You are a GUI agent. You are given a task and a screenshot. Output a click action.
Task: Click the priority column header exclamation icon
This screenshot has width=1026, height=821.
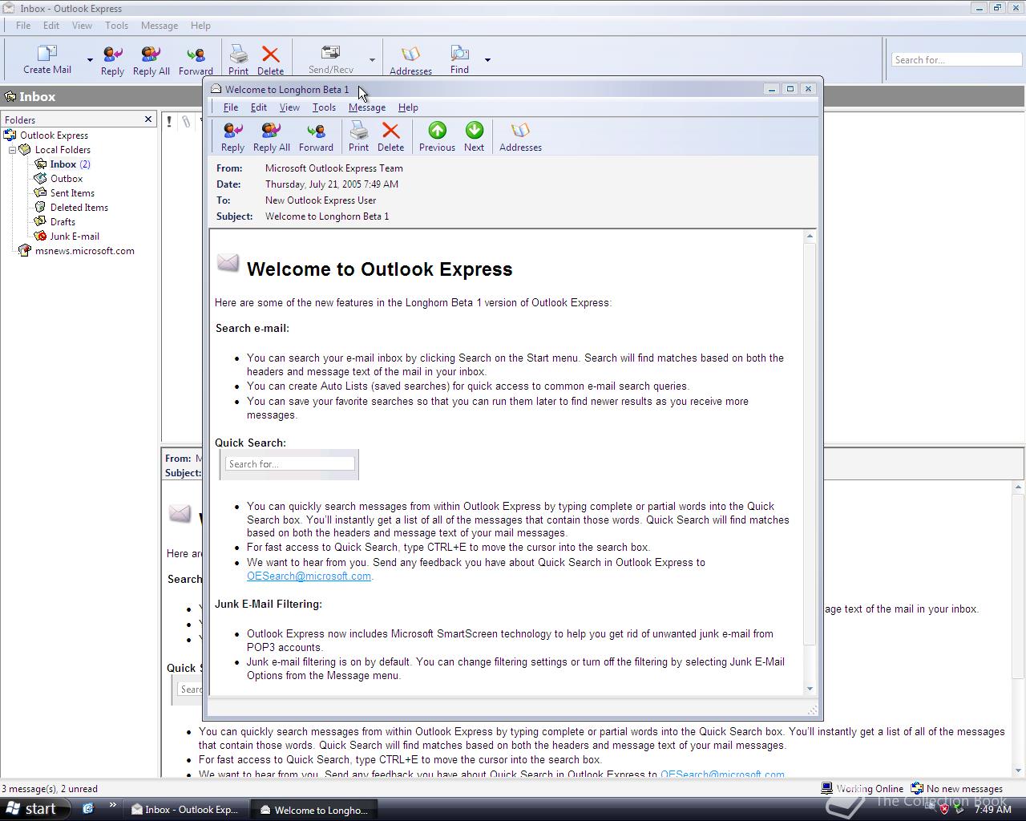tap(169, 121)
